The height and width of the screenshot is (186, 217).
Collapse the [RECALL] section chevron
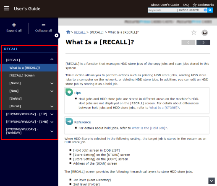pos(52,59)
